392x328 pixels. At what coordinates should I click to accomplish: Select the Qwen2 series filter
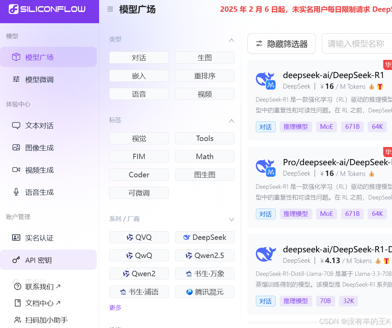(139, 274)
